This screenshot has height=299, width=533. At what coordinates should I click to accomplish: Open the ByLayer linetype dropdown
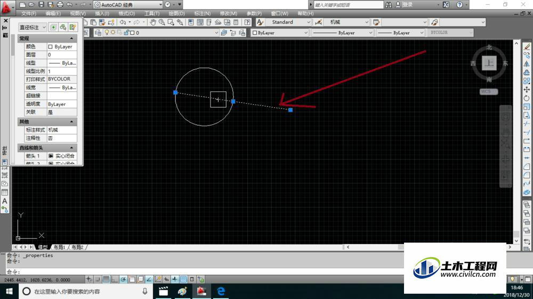coord(343,32)
